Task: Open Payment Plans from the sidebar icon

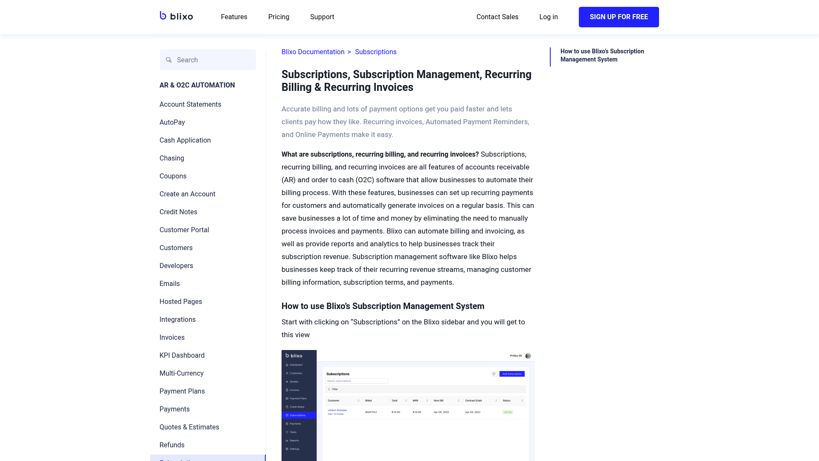Action: click(287, 398)
